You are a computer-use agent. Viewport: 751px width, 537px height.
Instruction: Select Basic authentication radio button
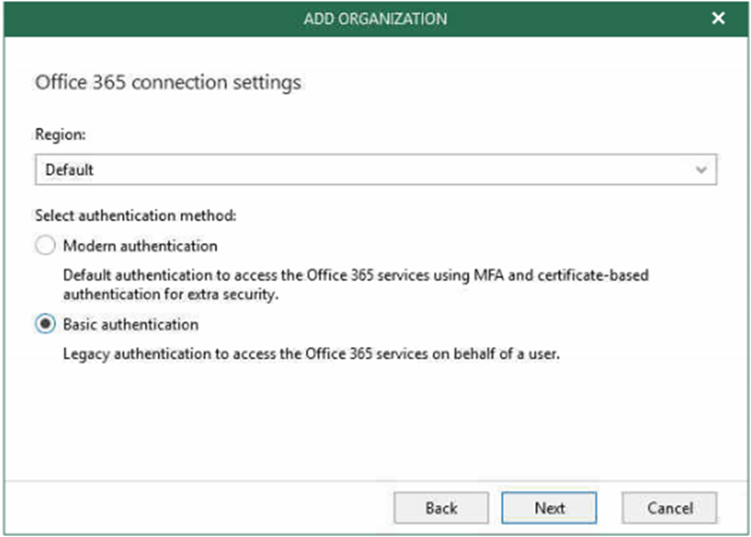pyautogui.click(x=45, y=324)
